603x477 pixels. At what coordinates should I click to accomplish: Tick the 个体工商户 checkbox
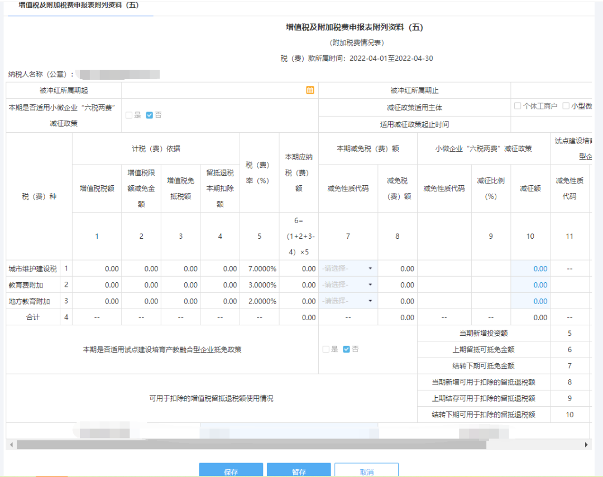point(518,105)
